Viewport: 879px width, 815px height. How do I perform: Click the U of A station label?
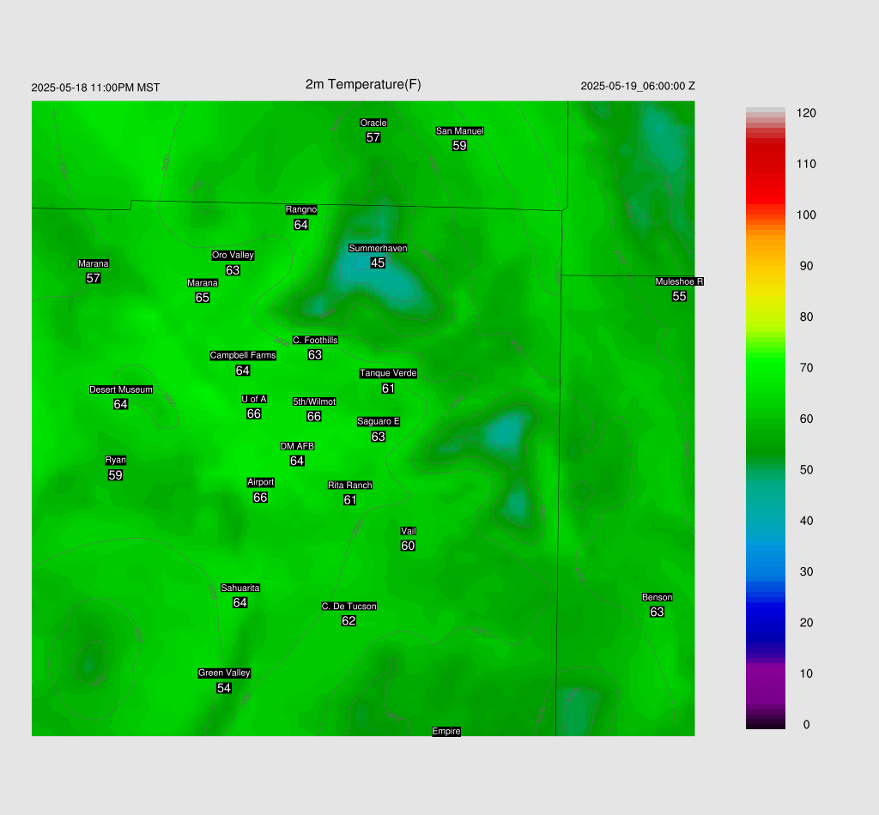tap(254, 399)
